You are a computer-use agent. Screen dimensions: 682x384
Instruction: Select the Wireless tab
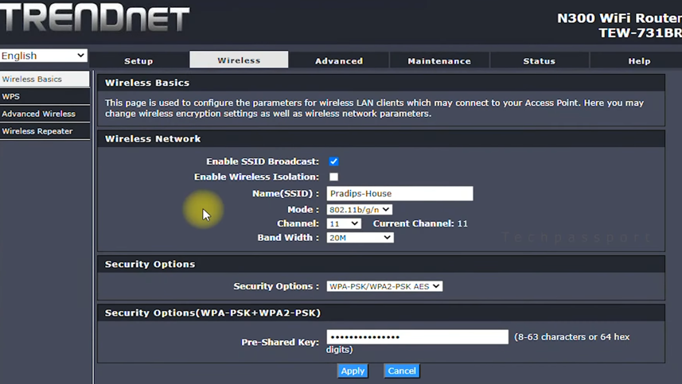tap(239, 60)
